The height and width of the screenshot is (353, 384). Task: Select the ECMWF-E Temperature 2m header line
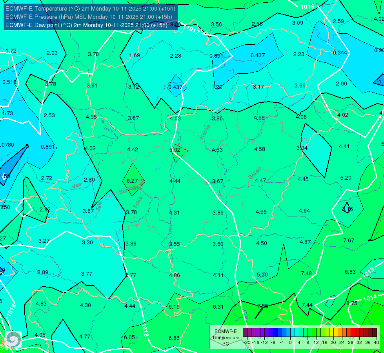coord(90,9)
